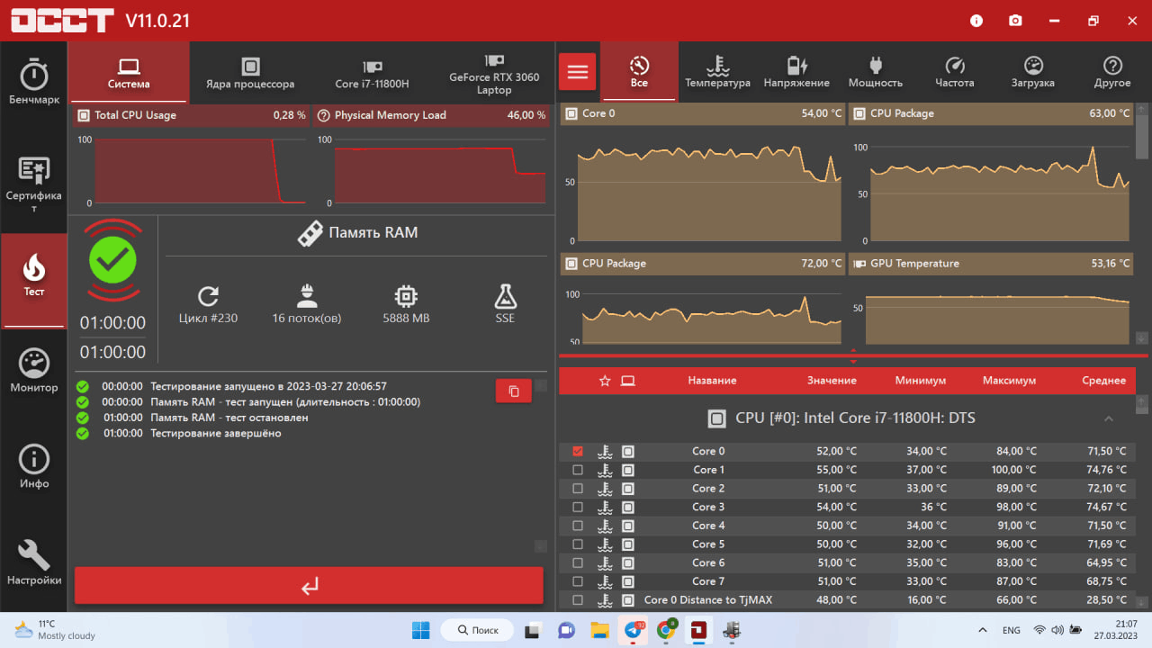Tick the Core 4 sensor checkbox
The image size is (1152, 648).
click(578, 526)
